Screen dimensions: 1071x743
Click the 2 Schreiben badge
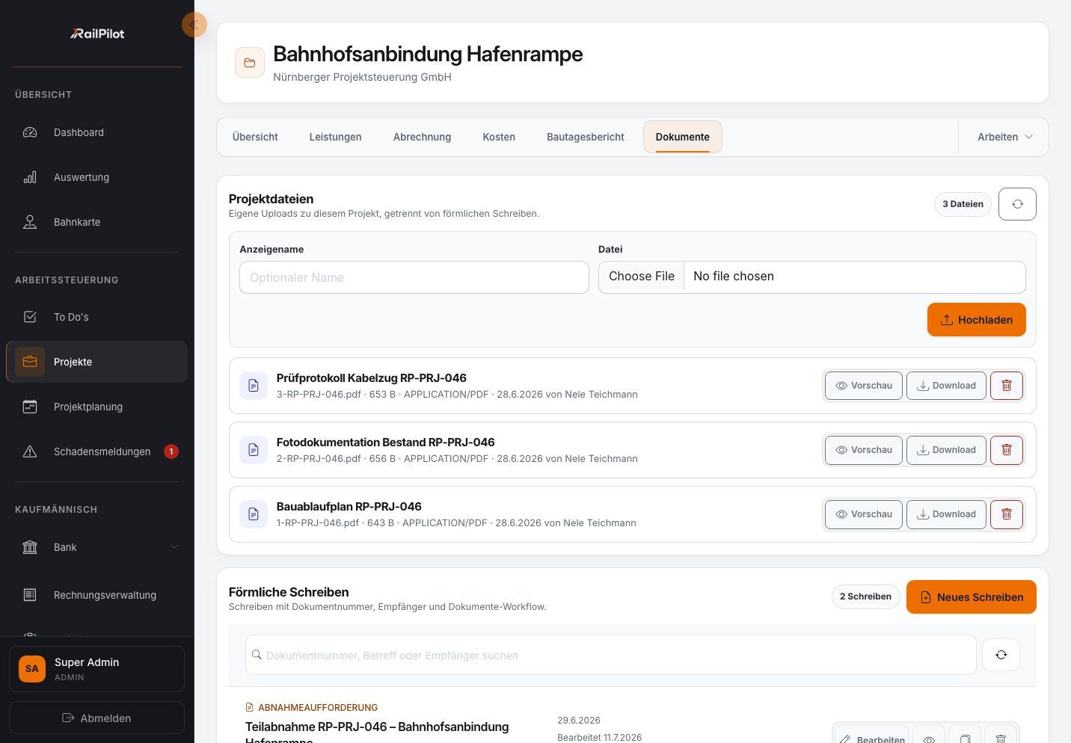865,596
